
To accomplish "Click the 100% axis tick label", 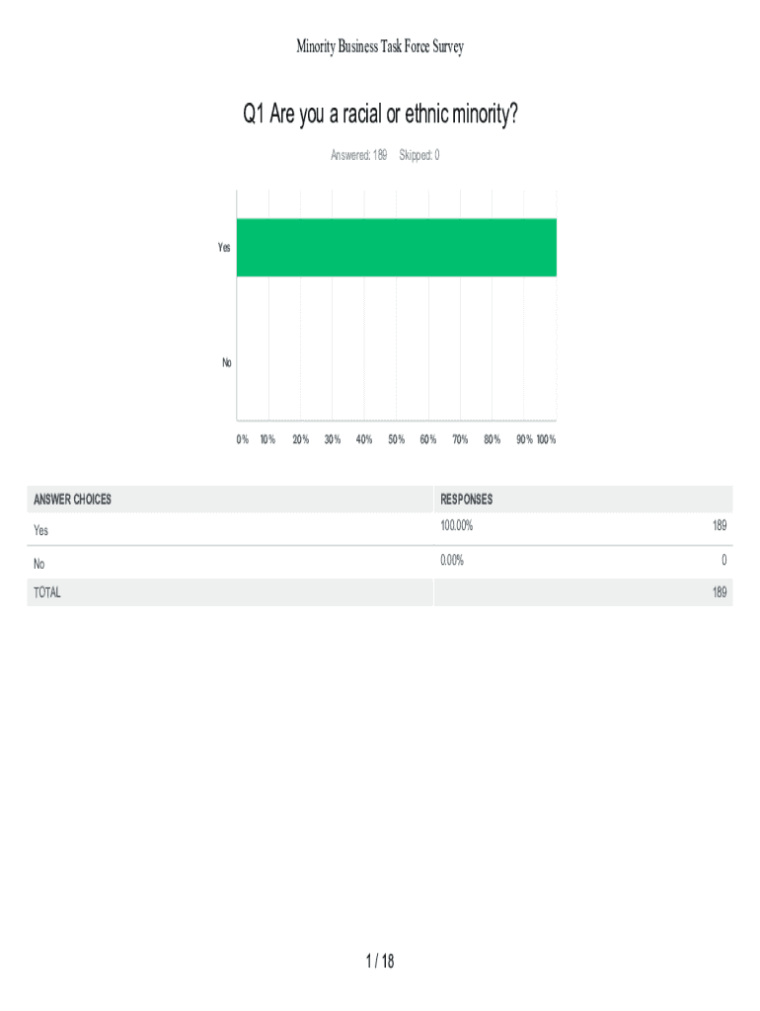I will [x=546, y=439].
